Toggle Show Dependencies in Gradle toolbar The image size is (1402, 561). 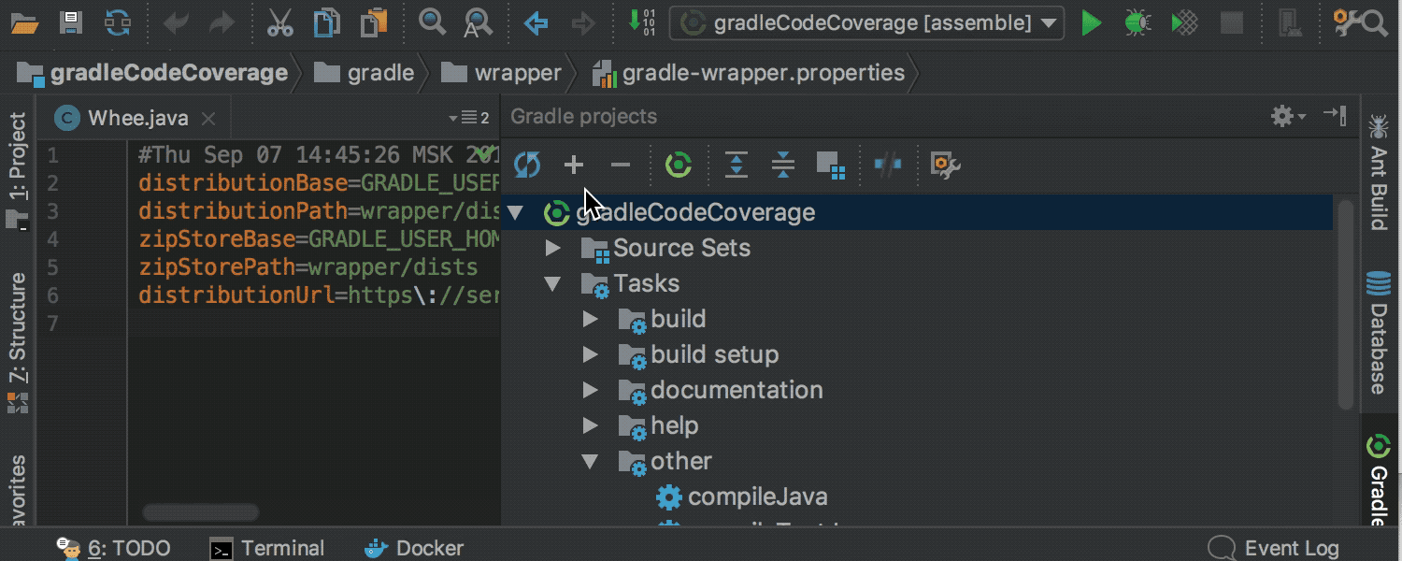pos(830,165)
